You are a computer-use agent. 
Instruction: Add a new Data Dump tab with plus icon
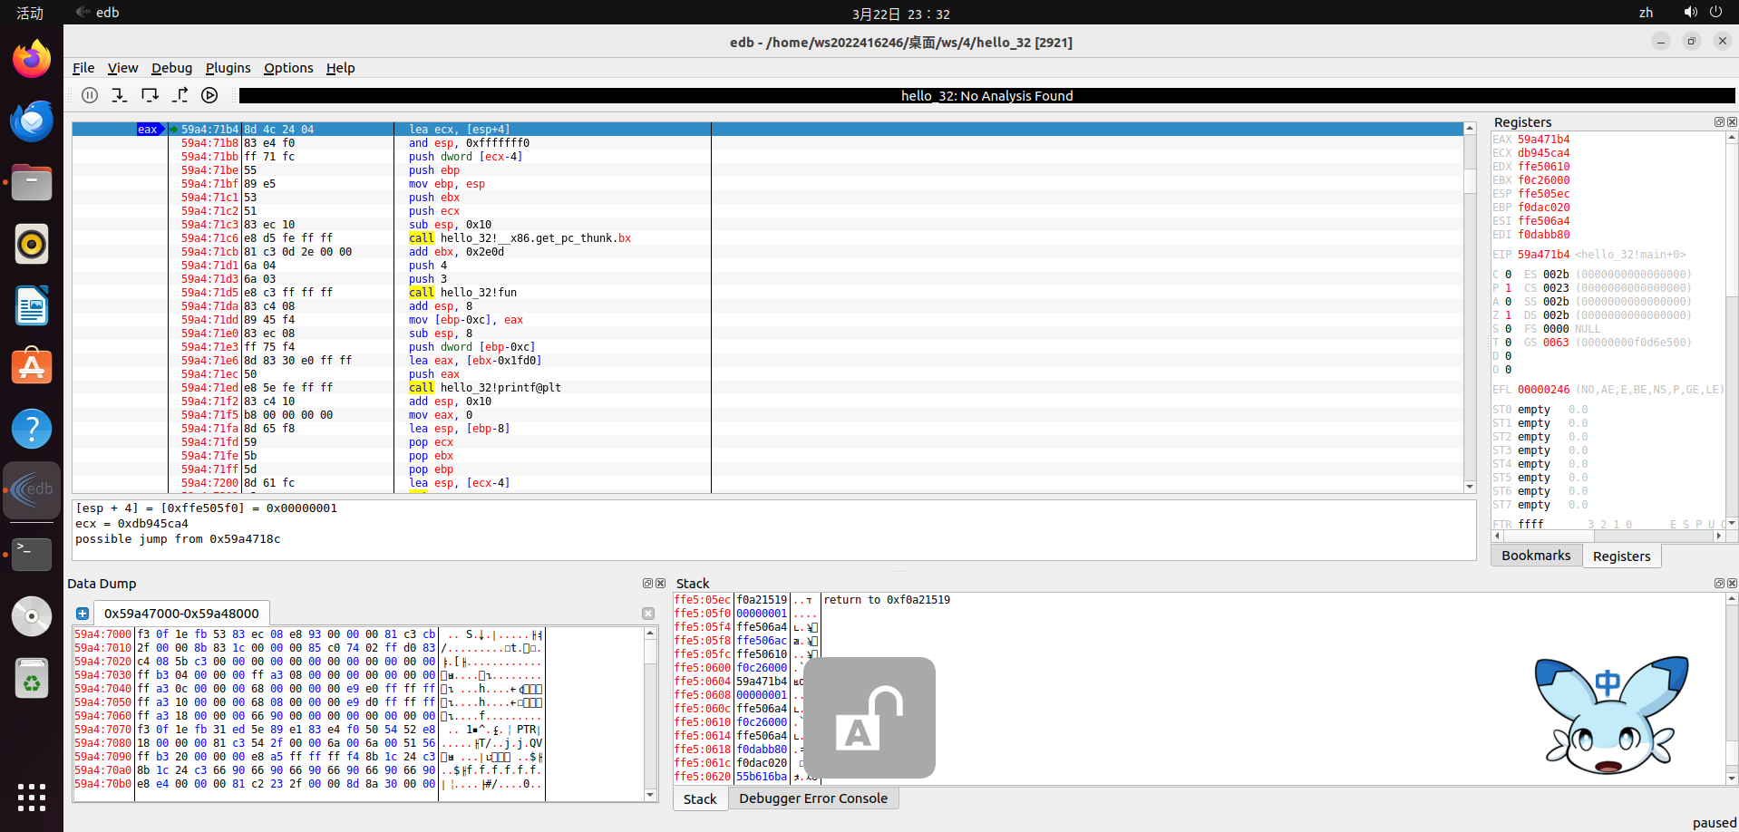pos(83,614)
